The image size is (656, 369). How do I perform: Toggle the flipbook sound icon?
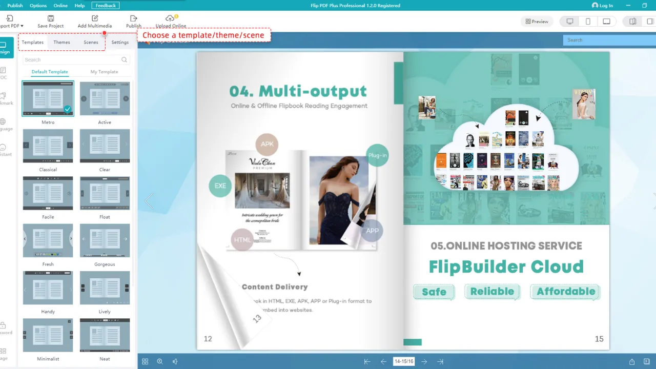pos(175,361)
